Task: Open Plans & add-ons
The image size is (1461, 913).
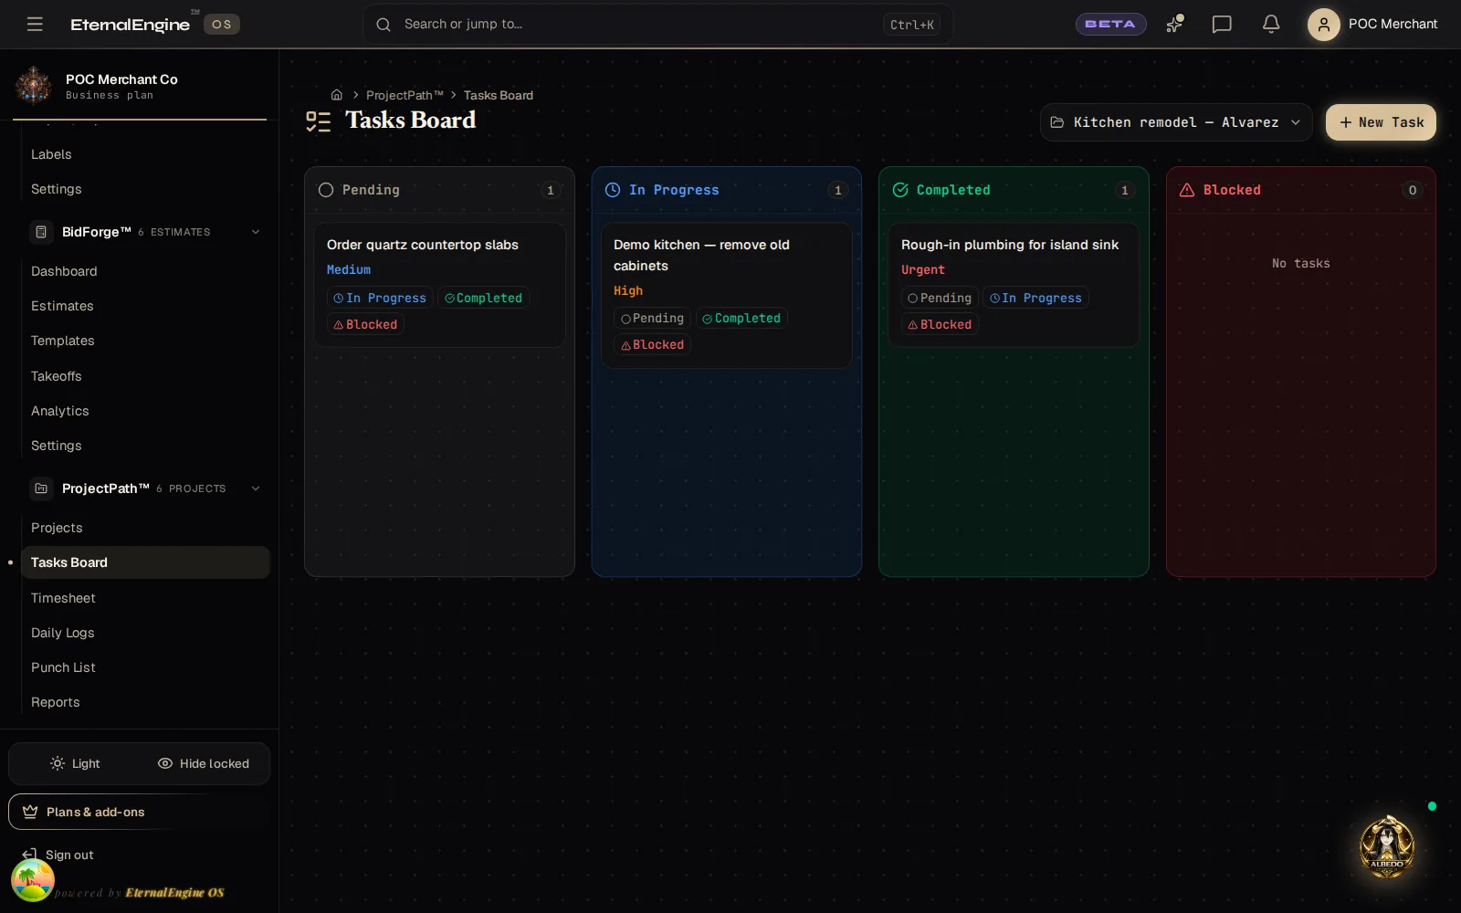Action: [139, 812]
